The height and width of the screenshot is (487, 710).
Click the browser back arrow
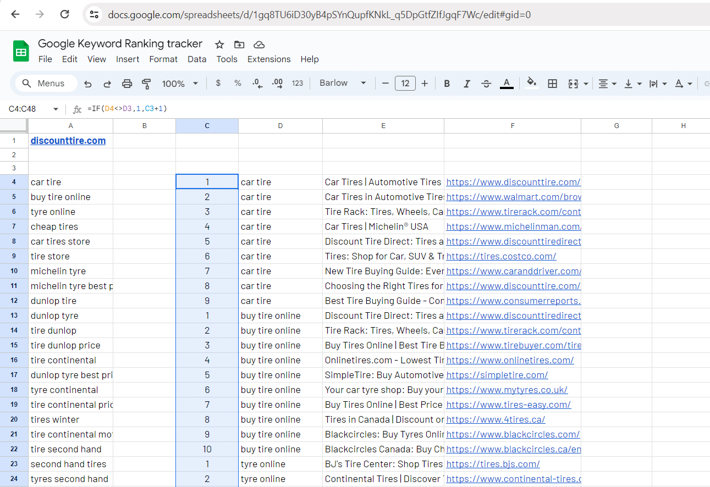coord(15,14)
